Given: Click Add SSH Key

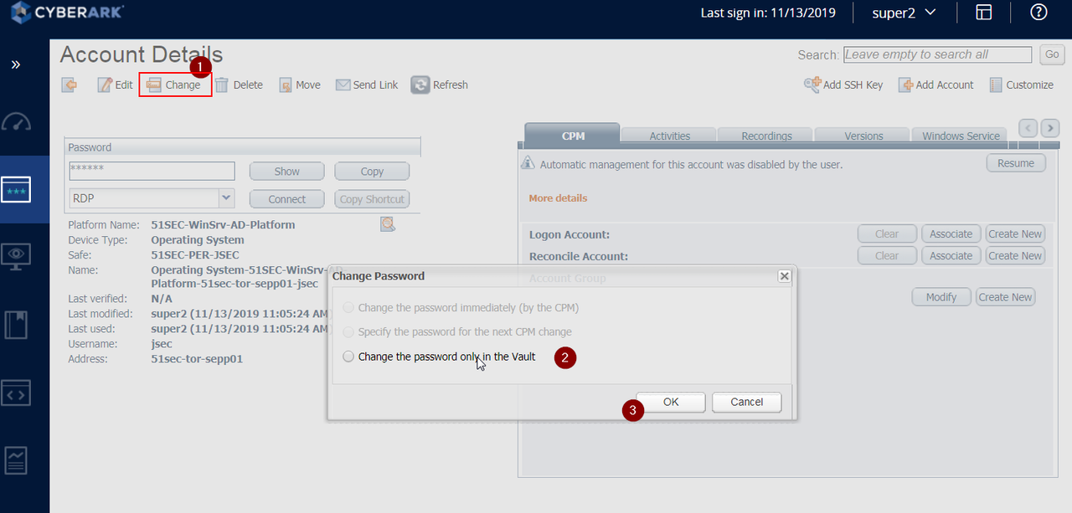Looking at the screenshot, I should coord(843,85).
